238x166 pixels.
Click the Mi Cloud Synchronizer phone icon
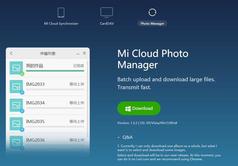tap(61, 13)
